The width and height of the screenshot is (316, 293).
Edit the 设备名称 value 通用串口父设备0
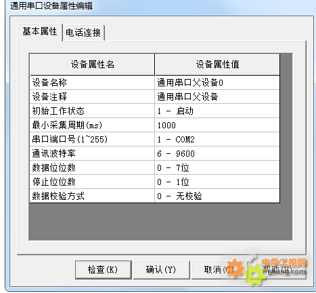217,82
